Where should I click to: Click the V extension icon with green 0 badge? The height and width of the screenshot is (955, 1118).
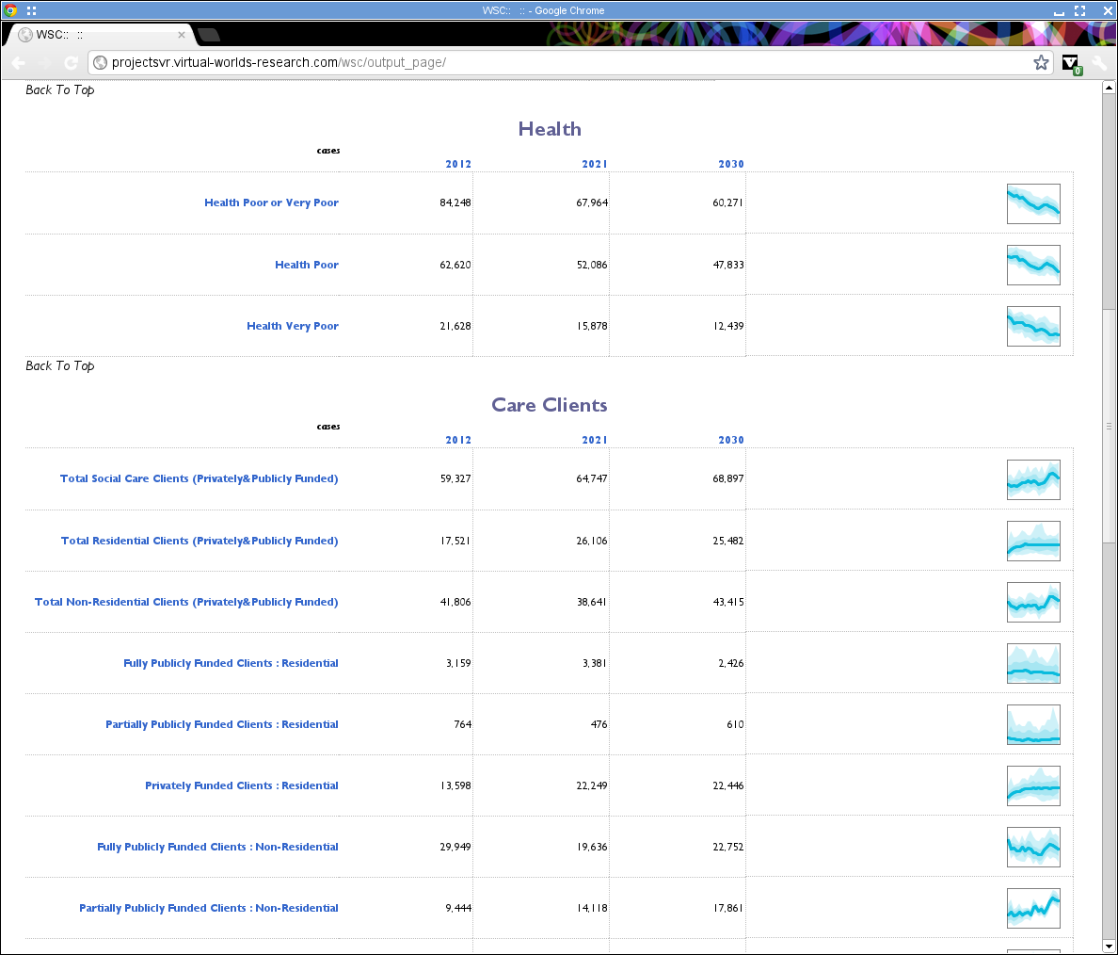coord(1071,62)
